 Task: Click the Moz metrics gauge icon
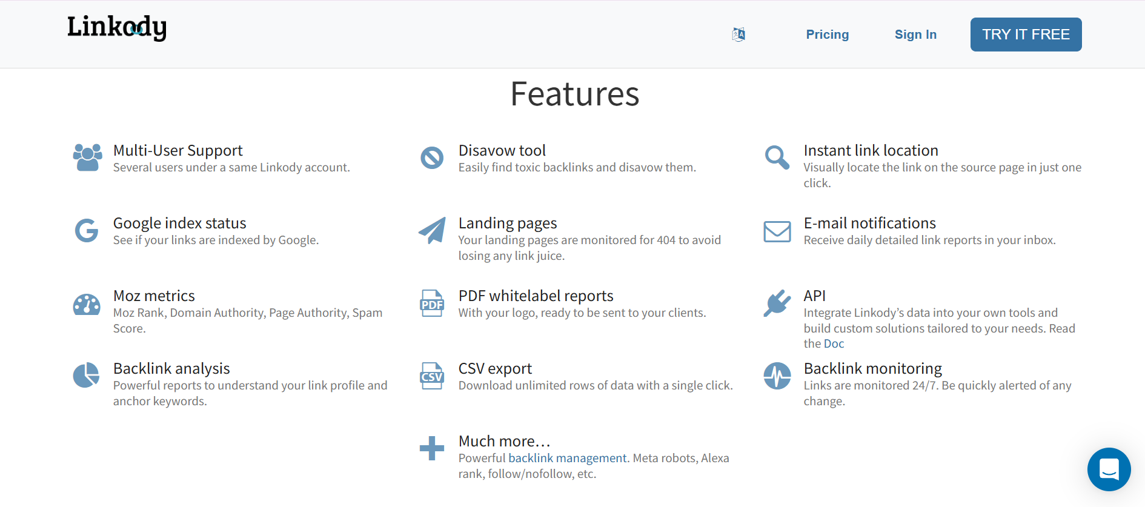coord(87,304)
